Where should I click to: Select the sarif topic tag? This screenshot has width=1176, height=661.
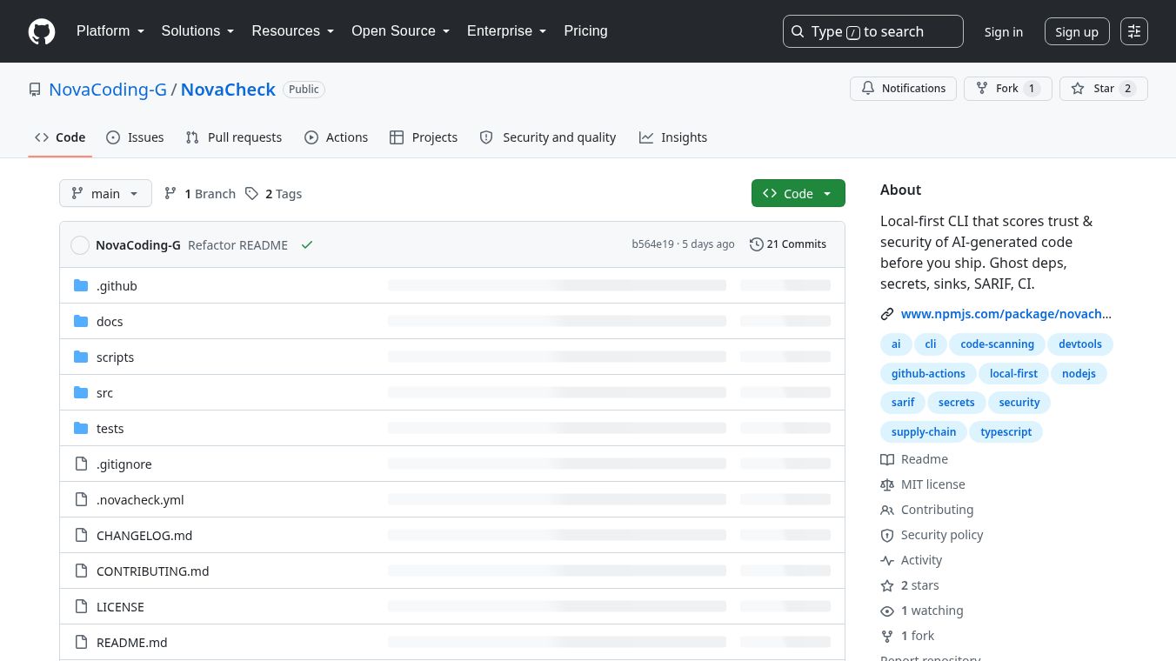pyautogui.click(x=903, y=403)
